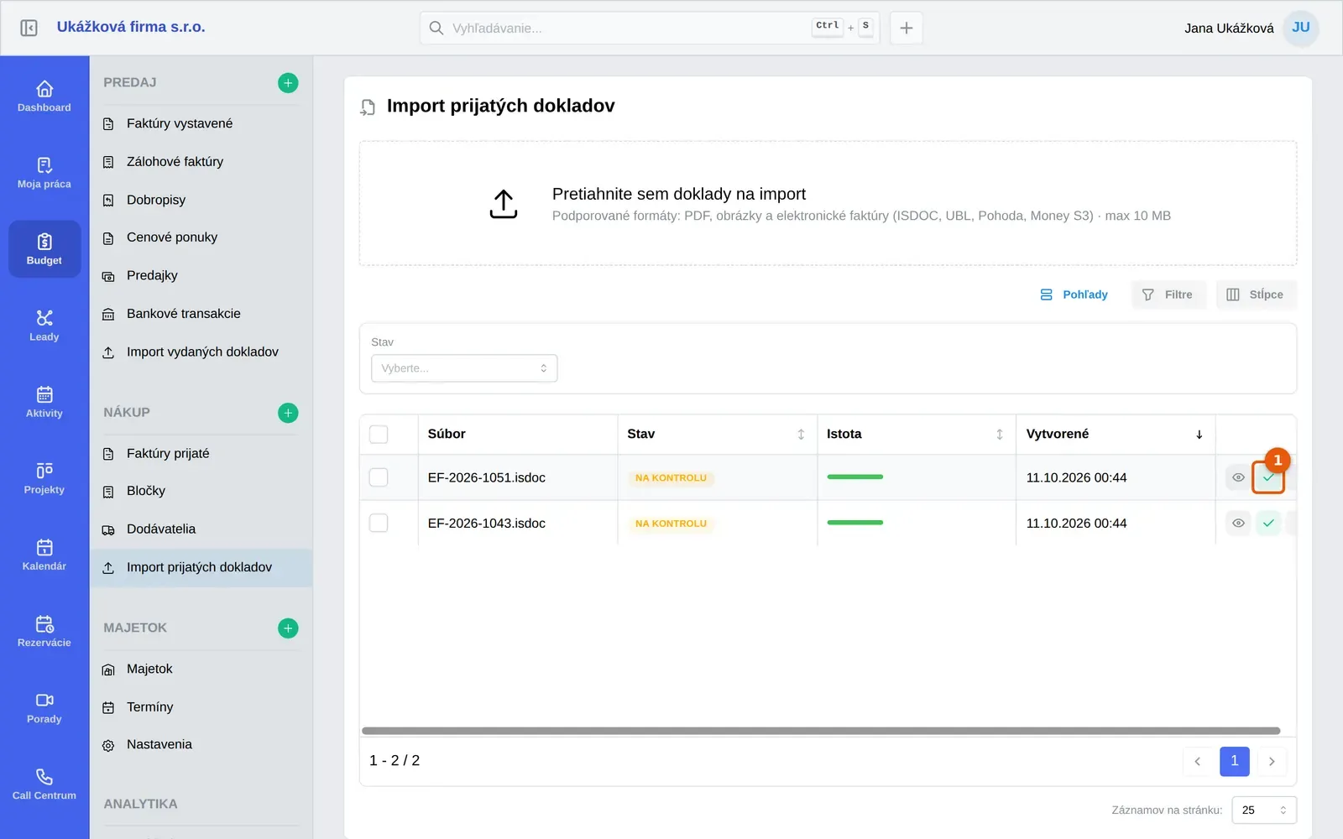The height and width of the screenshot is (839, 1343).
Task: Open Faktúry vystavené menu item
Action: [201, 123]
